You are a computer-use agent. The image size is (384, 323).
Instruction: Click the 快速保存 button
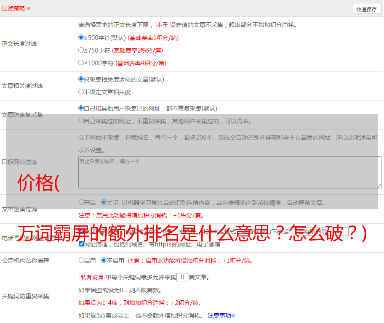tap(366, 9)
